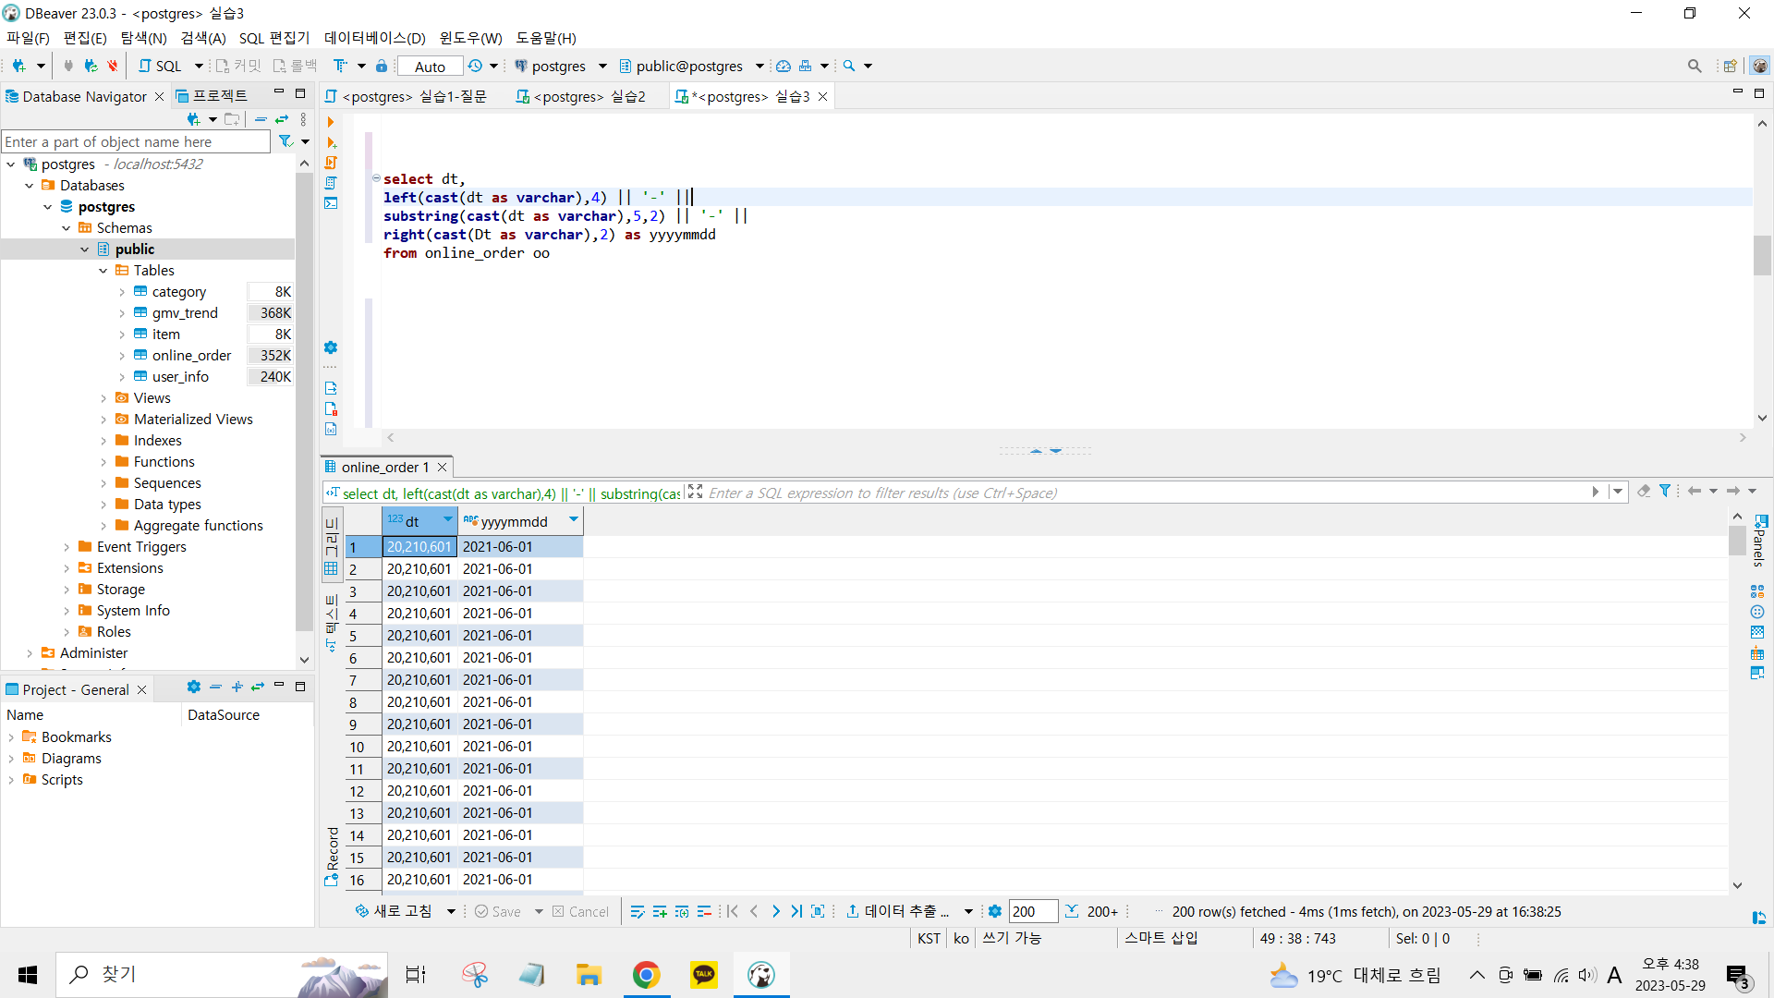Screen dimensions: 1774x998
Task: Open the SQL editor menu
Action: pyautogui.click(x=273, y=38)
